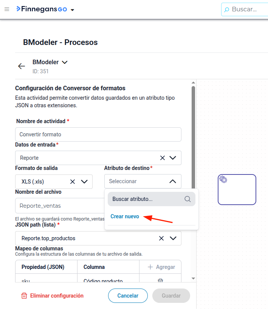
Task: Choose Crear nuevo in attribute list
Action: 125,216
